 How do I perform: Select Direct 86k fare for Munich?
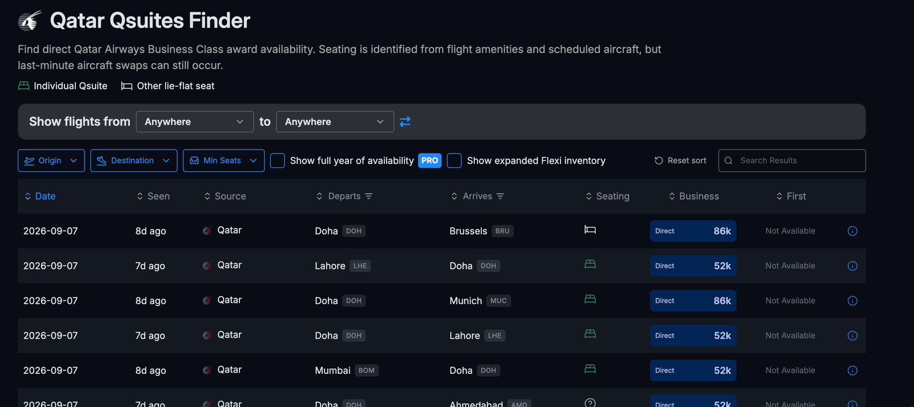[693, 301]
